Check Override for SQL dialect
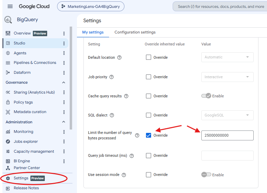 click(148, 115)
